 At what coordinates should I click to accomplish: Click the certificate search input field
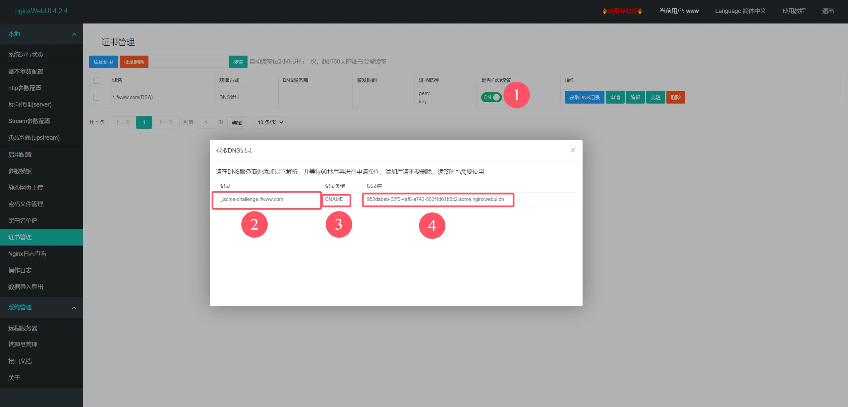(188, 62)
